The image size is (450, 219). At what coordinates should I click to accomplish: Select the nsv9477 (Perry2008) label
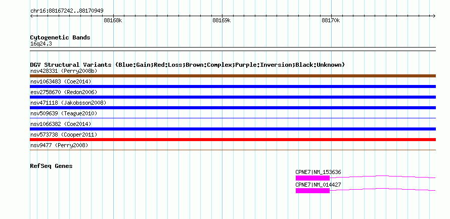coord(59,145)
